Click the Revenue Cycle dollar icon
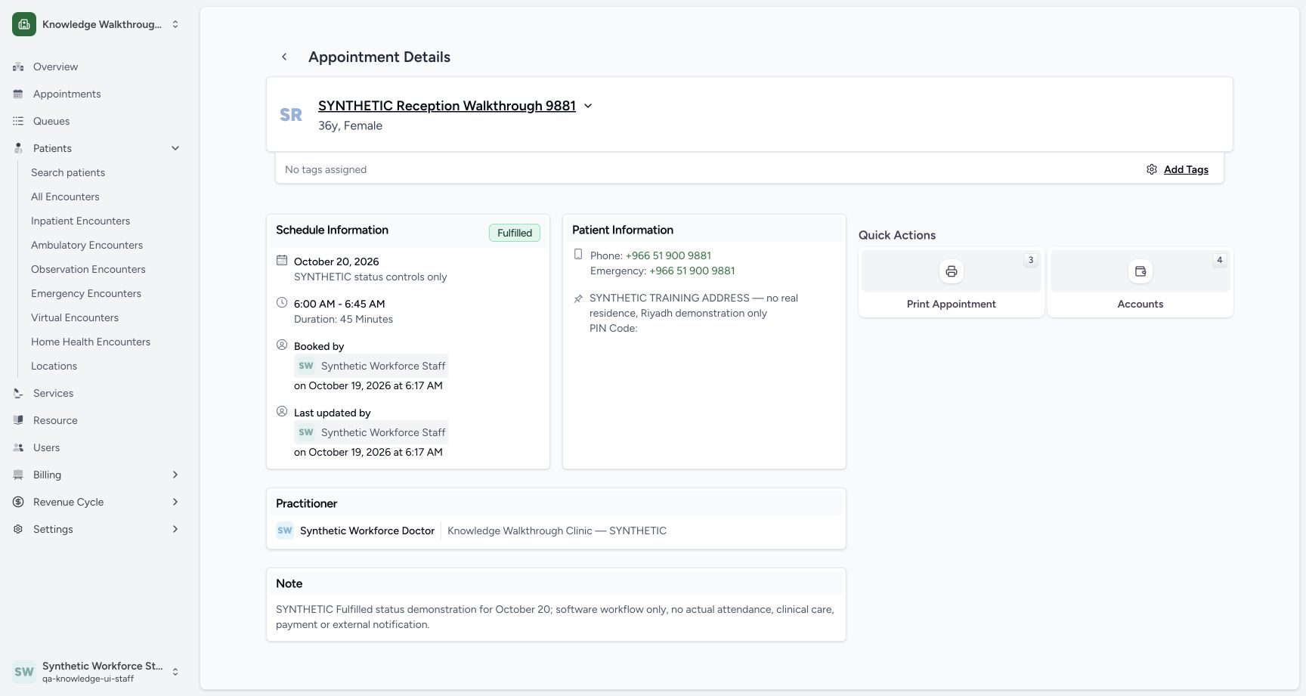This screenshot has height=696, width=1306. point(18,502)
